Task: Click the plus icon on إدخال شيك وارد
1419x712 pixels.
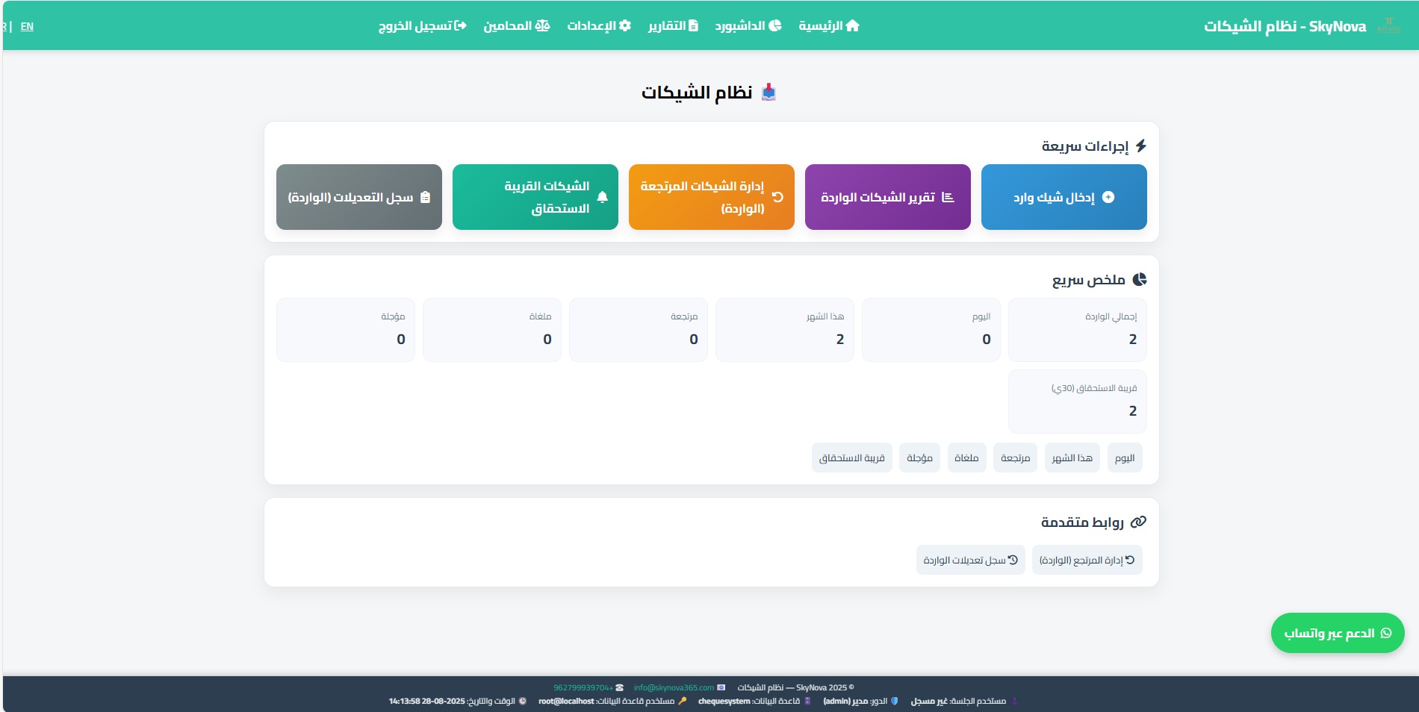Action: [1108, 197]
